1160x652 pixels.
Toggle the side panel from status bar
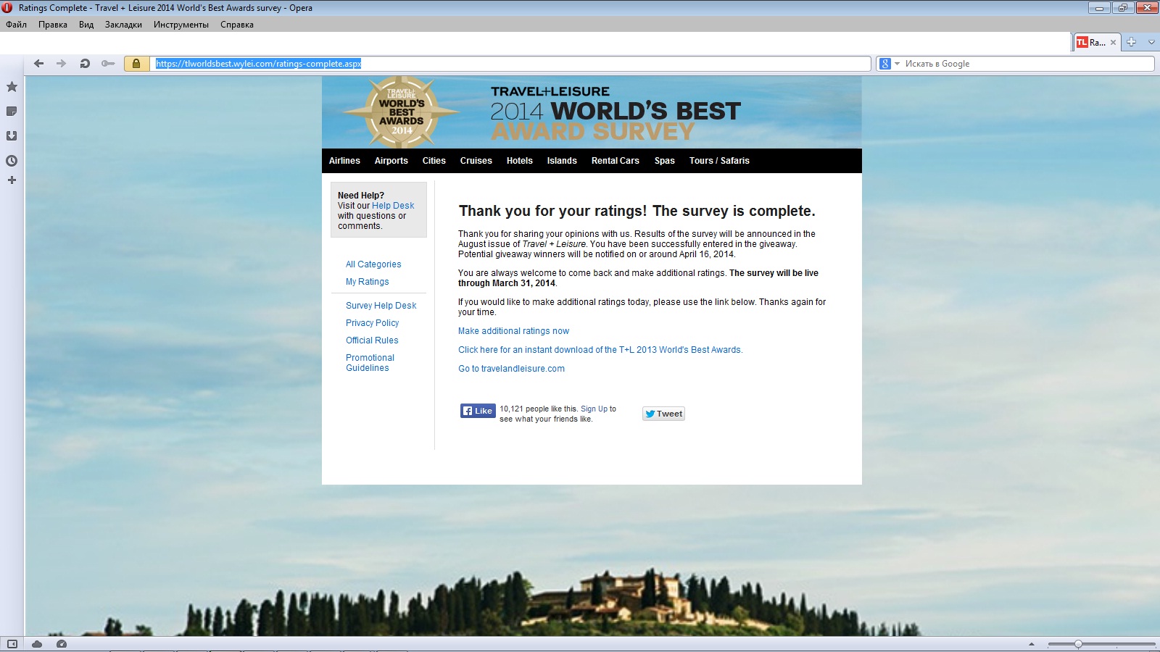[x=12, y=644]
